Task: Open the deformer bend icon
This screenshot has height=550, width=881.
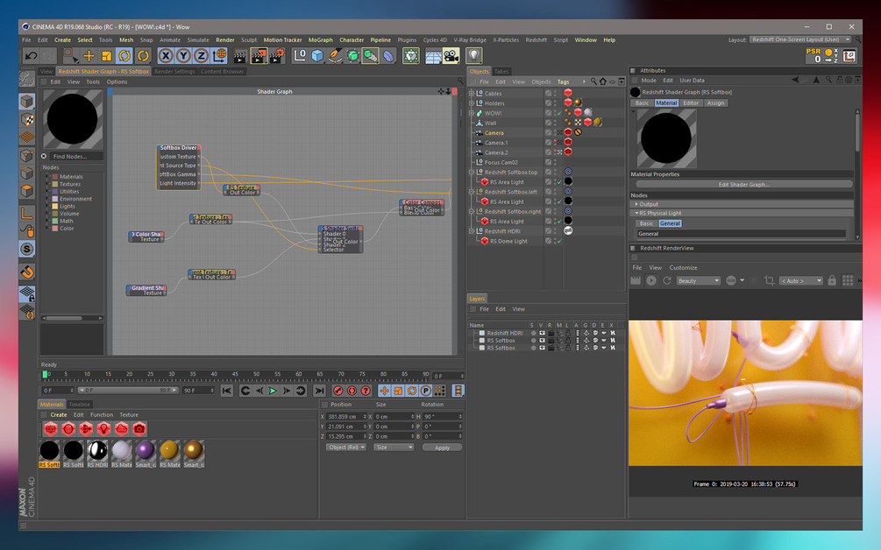Action: [389, 55]
